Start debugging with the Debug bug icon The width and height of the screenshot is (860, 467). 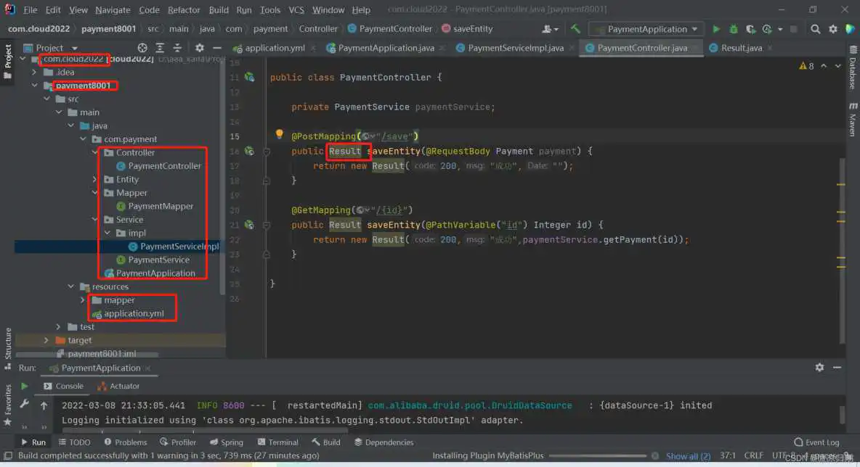click(x=734, y=29)
